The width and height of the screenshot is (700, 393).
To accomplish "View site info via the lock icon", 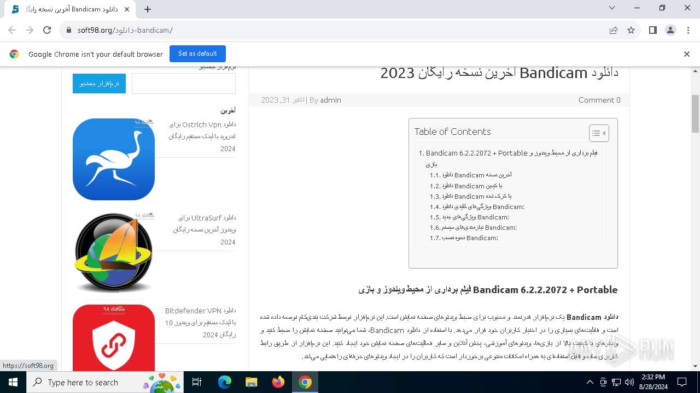I will tap(69, 30).
